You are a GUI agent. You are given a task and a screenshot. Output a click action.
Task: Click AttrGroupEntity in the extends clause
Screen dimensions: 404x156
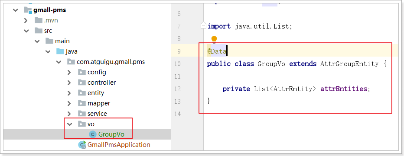(x=349, y=64)
